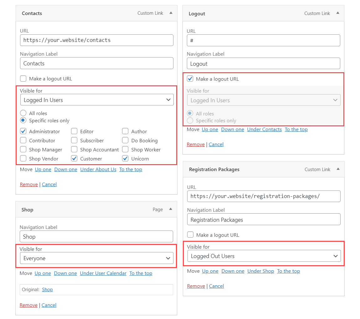Click Navigation Label field containing Logout
The width and height of the screenshot is (360, 319).
coord(264,63)
